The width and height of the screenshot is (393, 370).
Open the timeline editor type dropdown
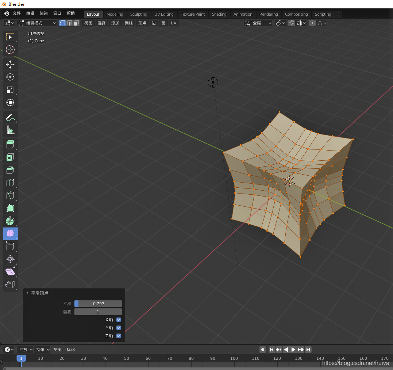click(x=9, y=350)
